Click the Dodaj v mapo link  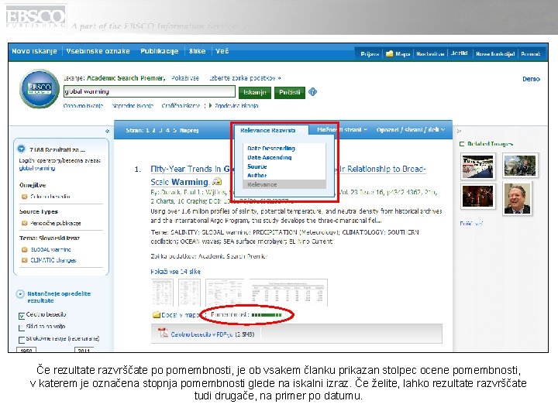[181, 314]
